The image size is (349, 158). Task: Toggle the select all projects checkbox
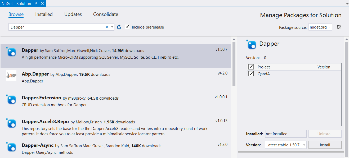click(x=251, y=67)
